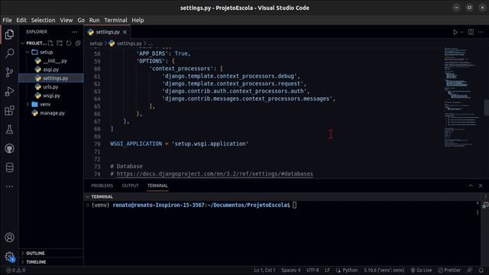Open the View menu
The width and height of the screenshot is (489, 275).
66,21
